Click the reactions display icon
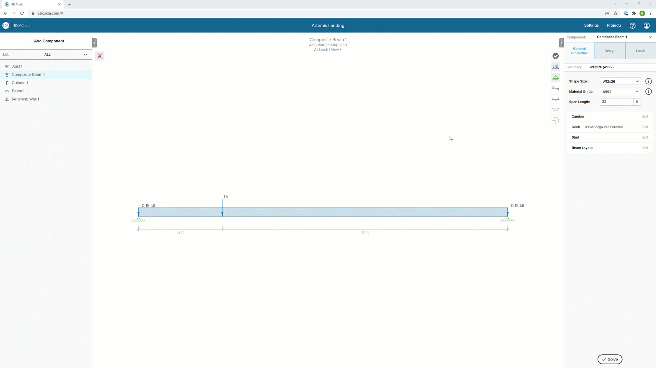Viewport: 656px width, 368px height. [x=556, y=121]
